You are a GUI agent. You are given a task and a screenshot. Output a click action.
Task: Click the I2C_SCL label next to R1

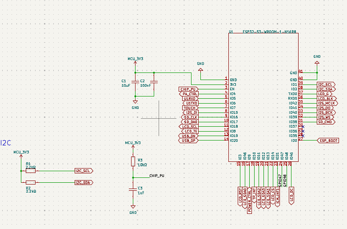(84, 171)
